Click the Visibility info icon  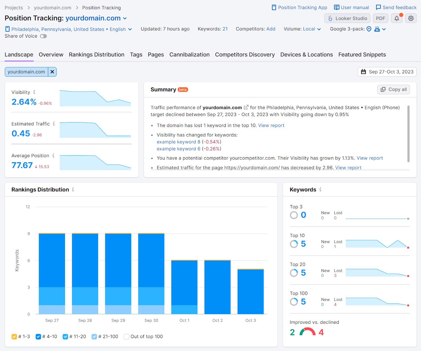point(34,92)
